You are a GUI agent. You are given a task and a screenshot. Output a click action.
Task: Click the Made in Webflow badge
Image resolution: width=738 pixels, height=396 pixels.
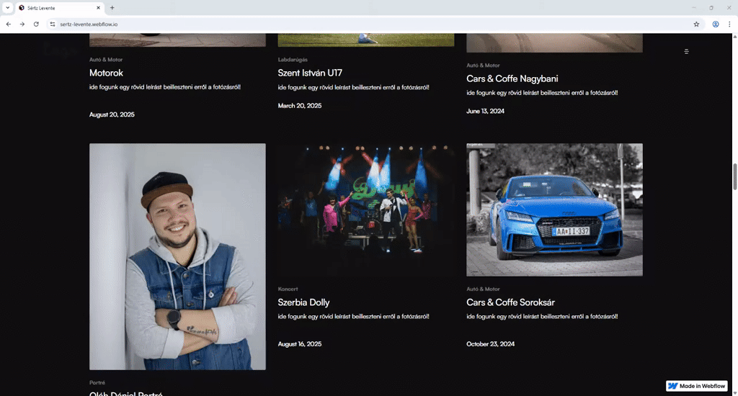coord(696,386)
